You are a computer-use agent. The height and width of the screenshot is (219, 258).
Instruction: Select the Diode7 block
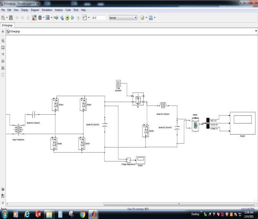click(82, 144)
